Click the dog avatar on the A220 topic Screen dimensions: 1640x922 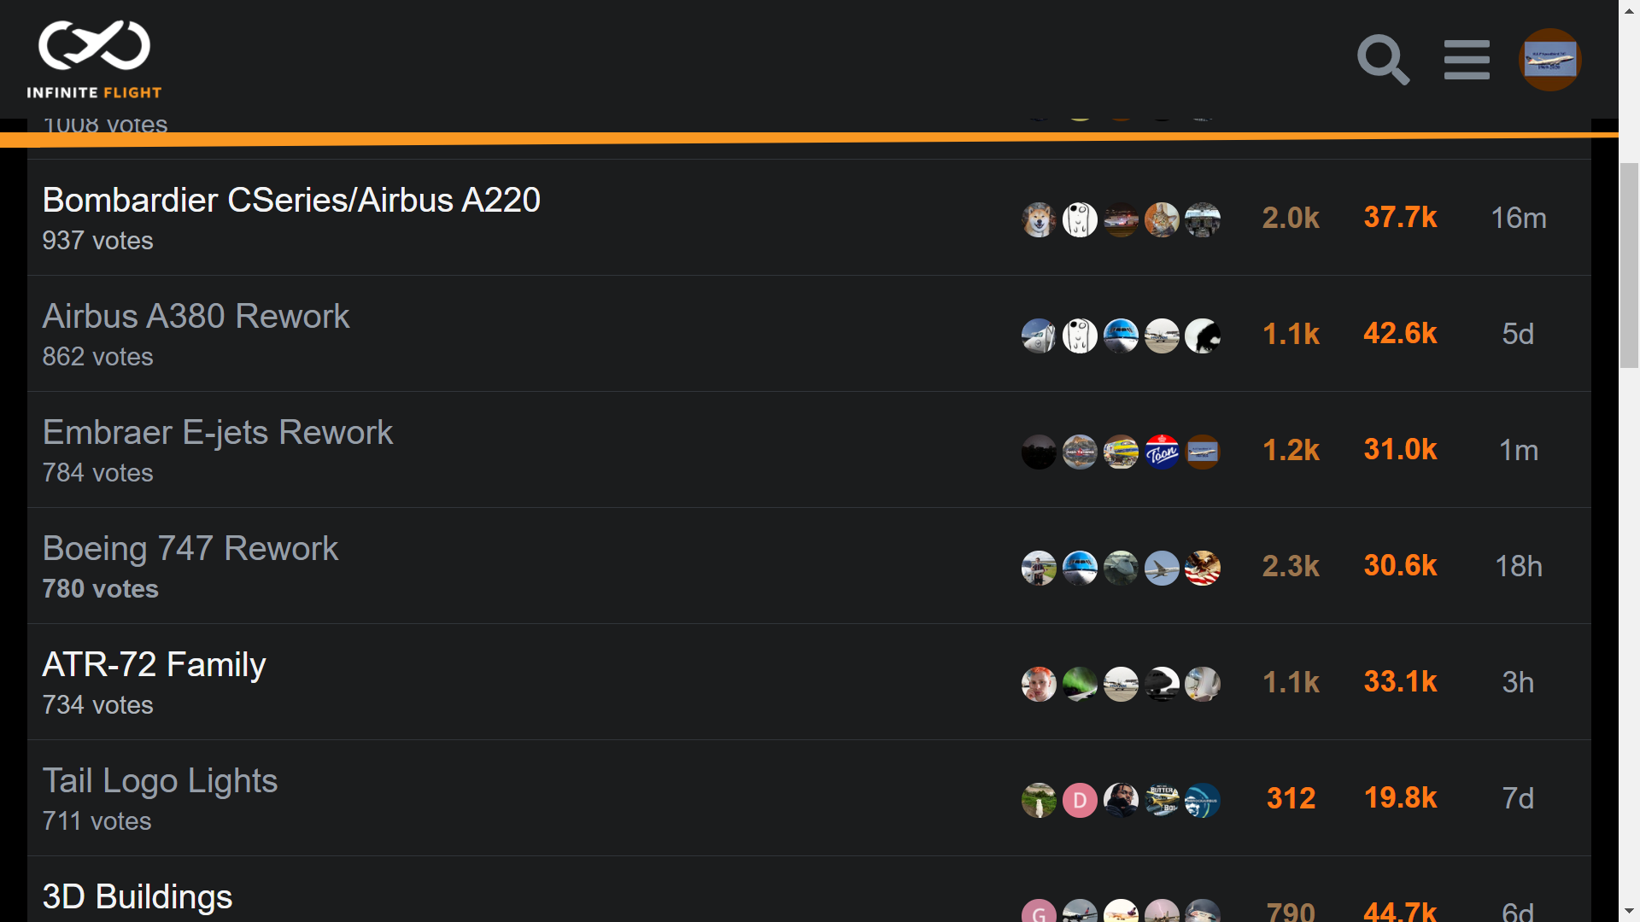1039,219
